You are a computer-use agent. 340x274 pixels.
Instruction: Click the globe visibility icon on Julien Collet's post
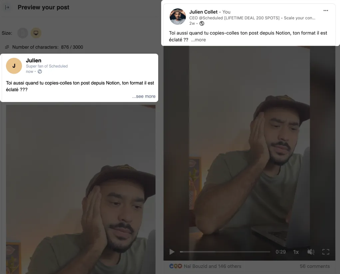(201, 23)
